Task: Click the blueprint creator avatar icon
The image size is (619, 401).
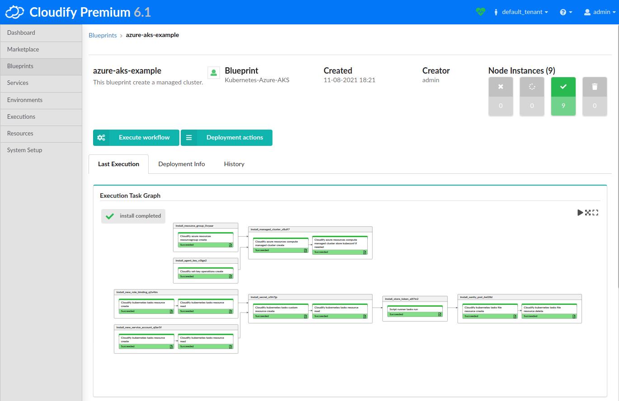Action: 213,72
